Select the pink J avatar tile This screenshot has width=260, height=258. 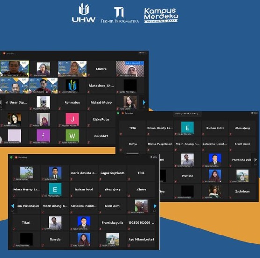[x=72, y=119]
